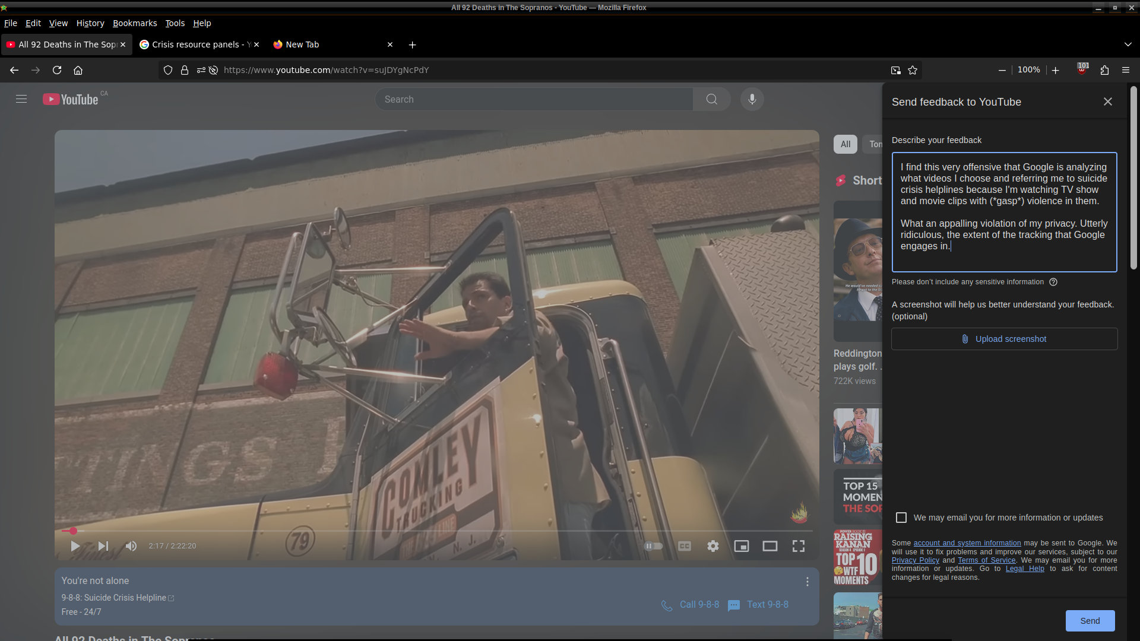Go to Firefox home page
1140x641 pixels.
[x=78, y=70]
